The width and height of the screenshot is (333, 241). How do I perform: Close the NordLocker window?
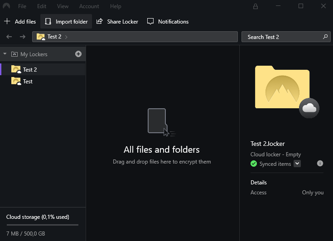323,6
